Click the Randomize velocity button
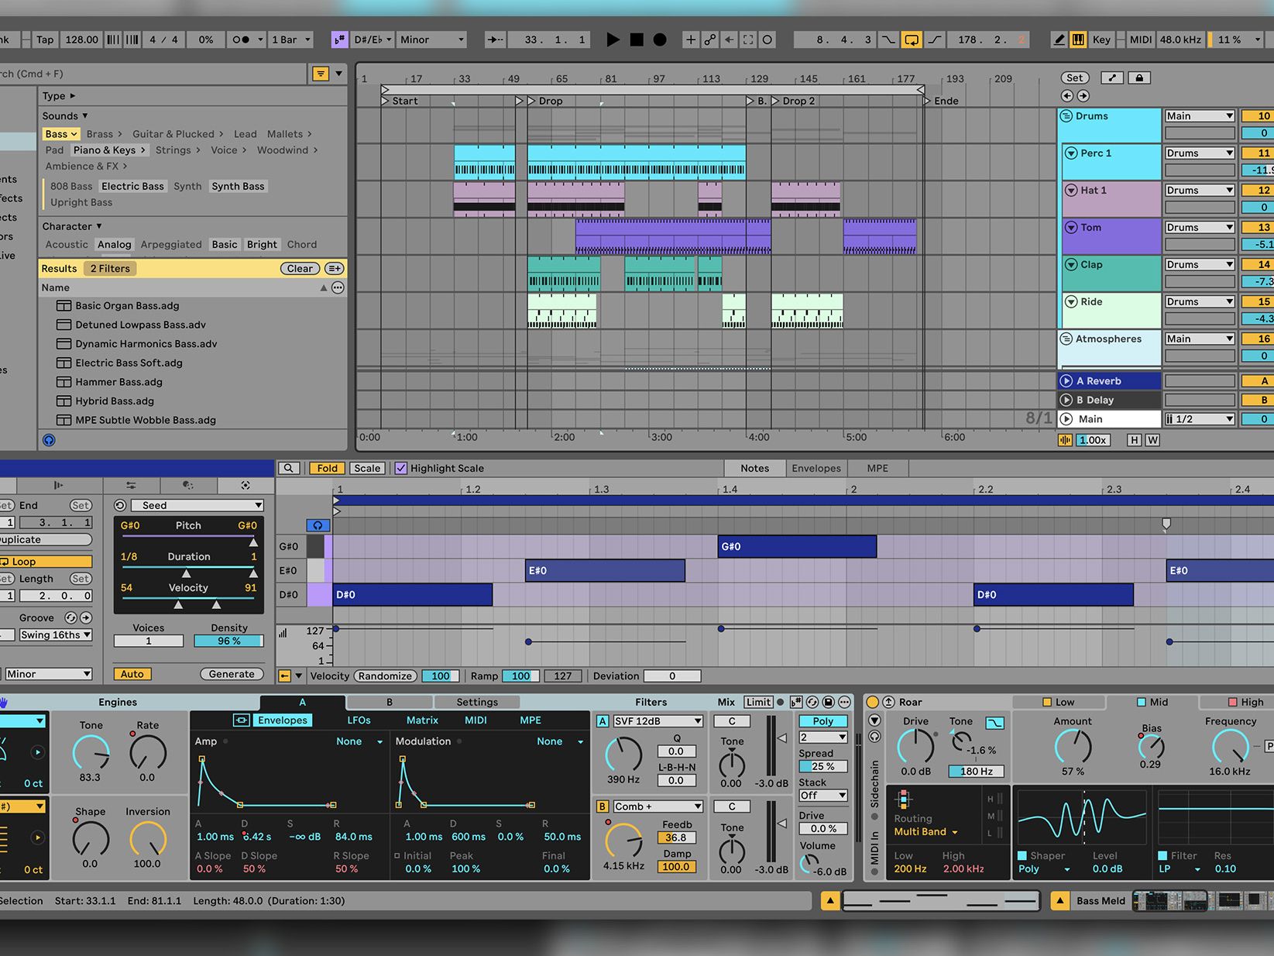The height and width of the screenshot is (956, 1274). 385,676
